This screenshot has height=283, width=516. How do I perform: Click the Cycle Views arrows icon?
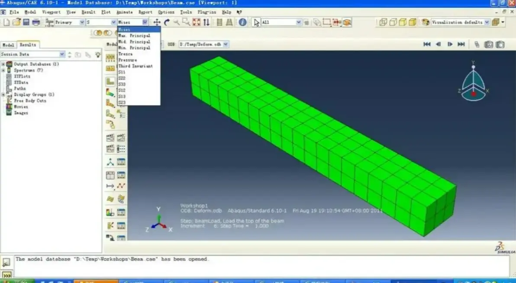pos(206,22)
